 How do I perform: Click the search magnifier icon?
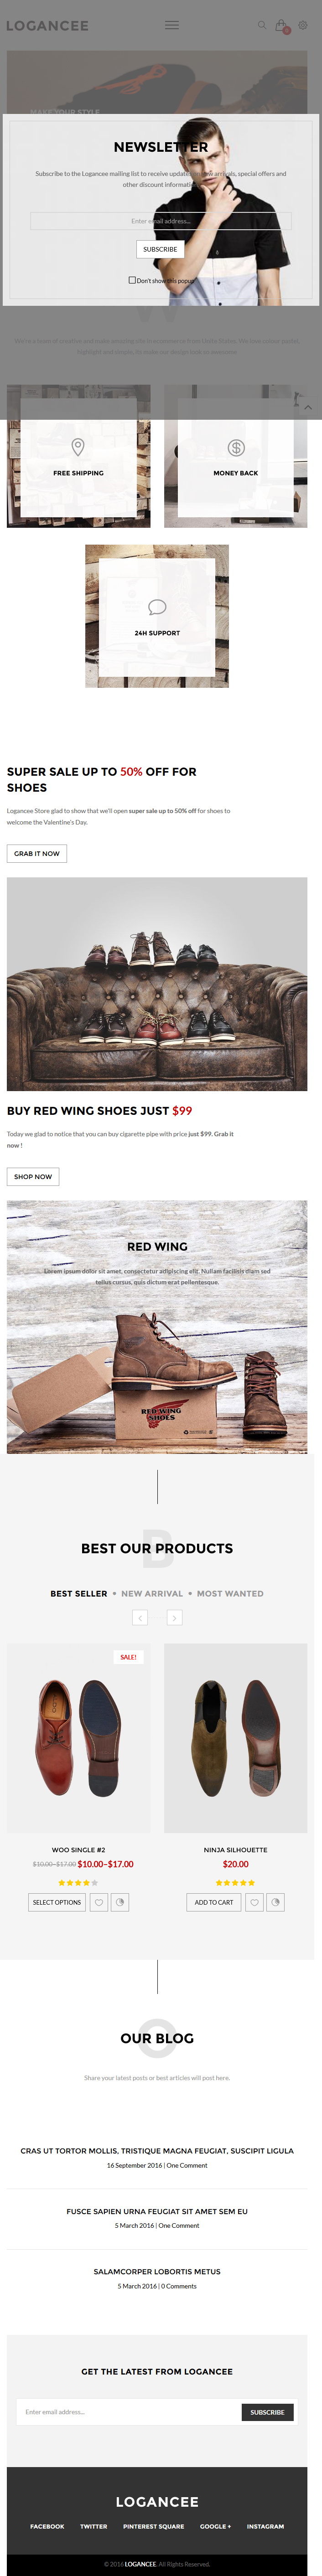tap(262, 25)
